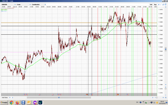Image resolution: width=168 pixels, height=105 pixels.
Task: Expand the Add Study dropdown
Action: (6, 97)
